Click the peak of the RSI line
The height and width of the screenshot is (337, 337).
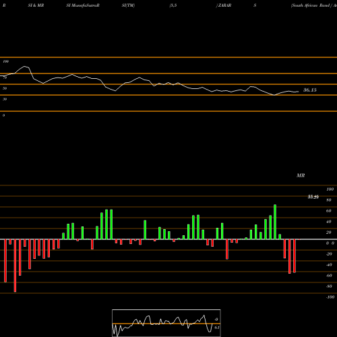pos(25,67)
